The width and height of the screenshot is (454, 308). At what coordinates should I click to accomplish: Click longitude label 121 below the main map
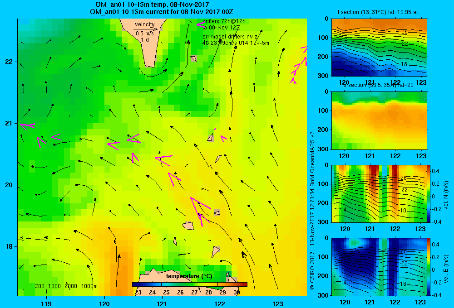[162, 303]
